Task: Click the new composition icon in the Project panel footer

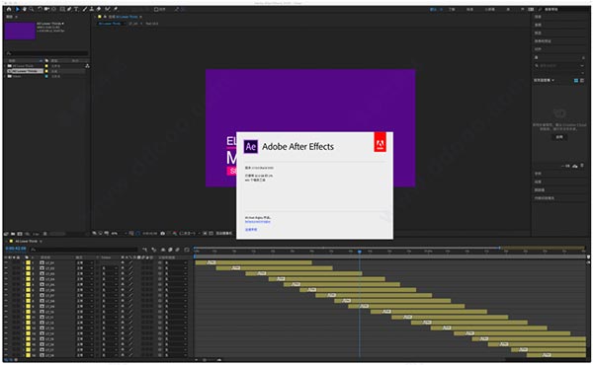Action: tap(20, 234)
